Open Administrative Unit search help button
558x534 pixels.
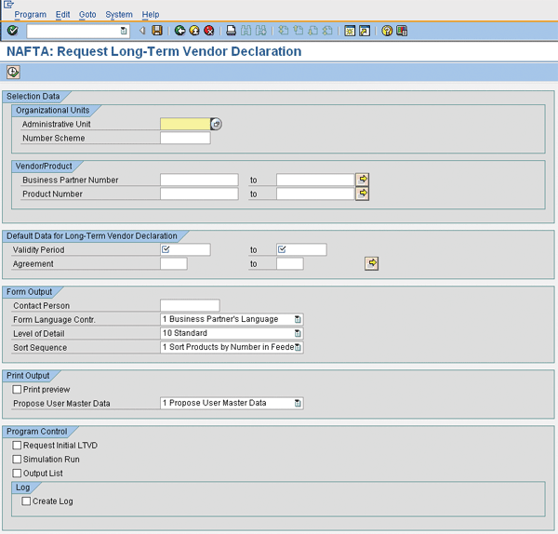(217, 124)
